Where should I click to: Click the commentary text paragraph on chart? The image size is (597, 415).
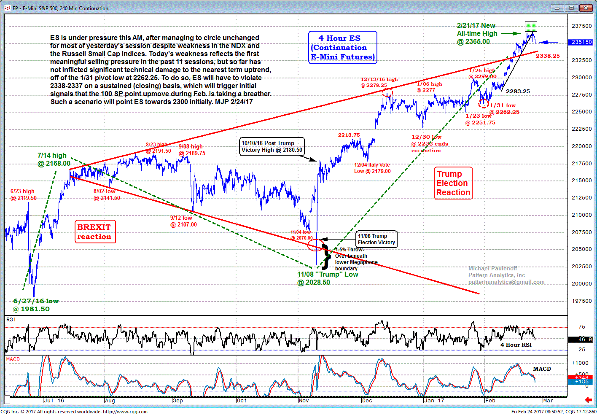(x=161, y=70)
